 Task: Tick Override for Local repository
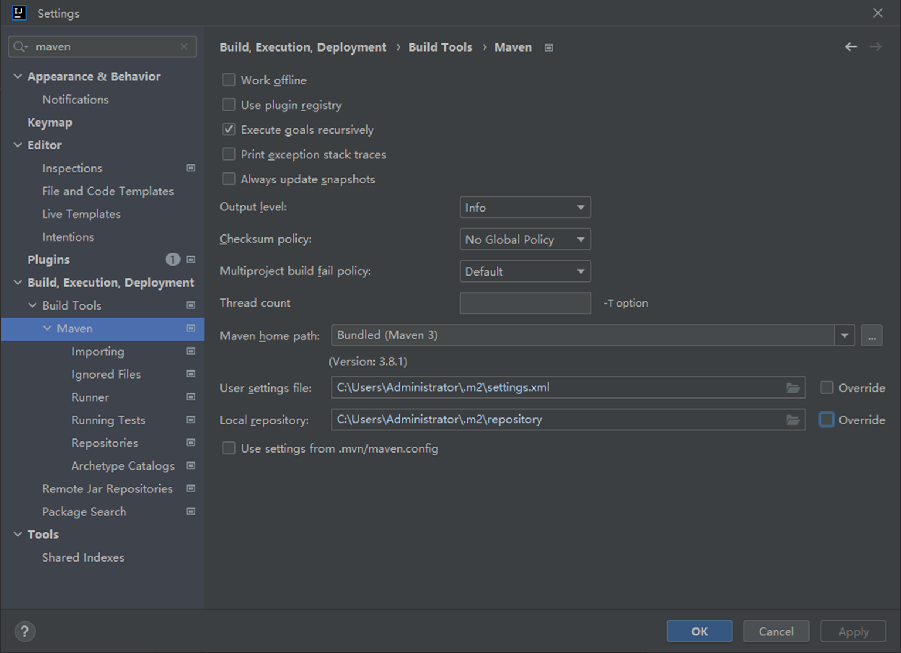[x=827, y=420]
